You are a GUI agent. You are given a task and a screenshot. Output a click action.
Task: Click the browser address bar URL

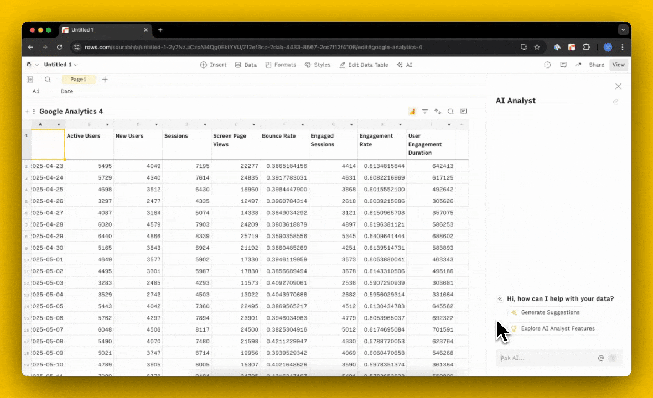coord(253,48)
